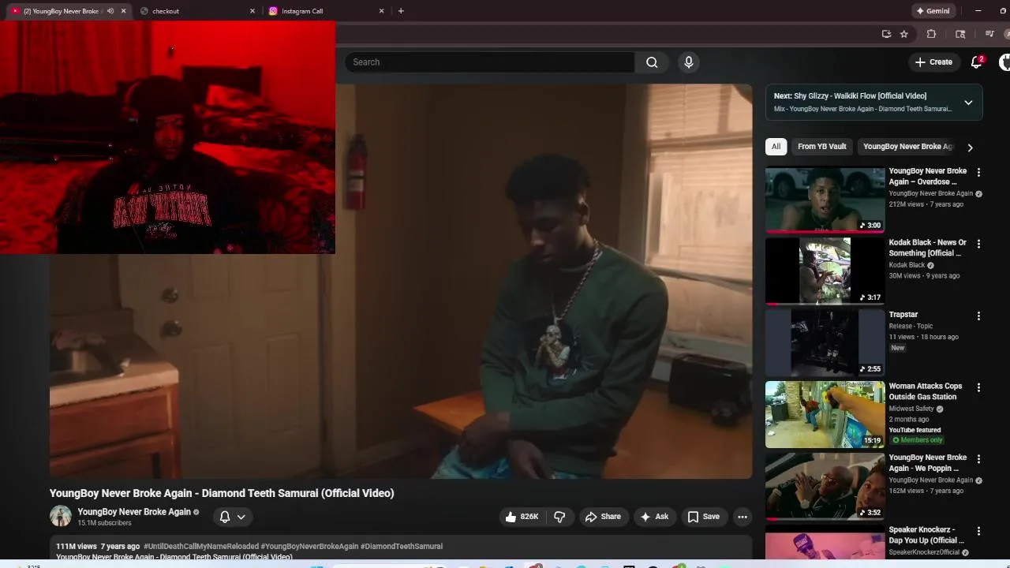Click the red webcam overlay window
The height and width of the screenshot is (568, 1010).
point(167,137)
